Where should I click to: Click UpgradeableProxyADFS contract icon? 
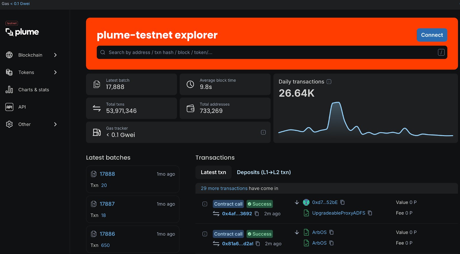306,213
